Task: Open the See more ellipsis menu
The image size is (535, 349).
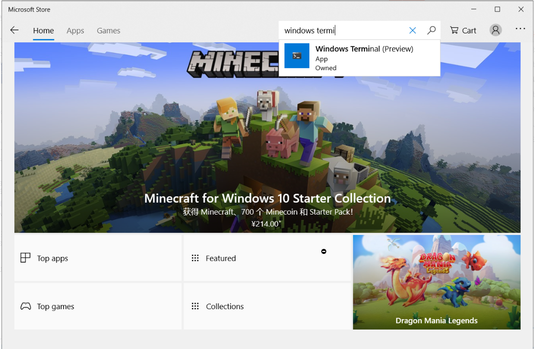Action: [x=521, y=29]
